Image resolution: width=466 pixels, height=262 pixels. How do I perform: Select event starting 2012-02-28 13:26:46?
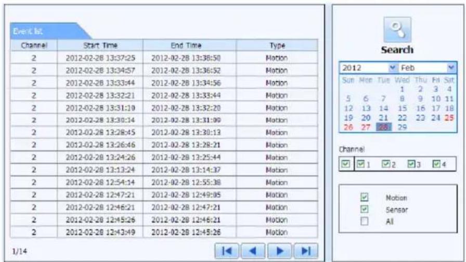pos(164,145)
